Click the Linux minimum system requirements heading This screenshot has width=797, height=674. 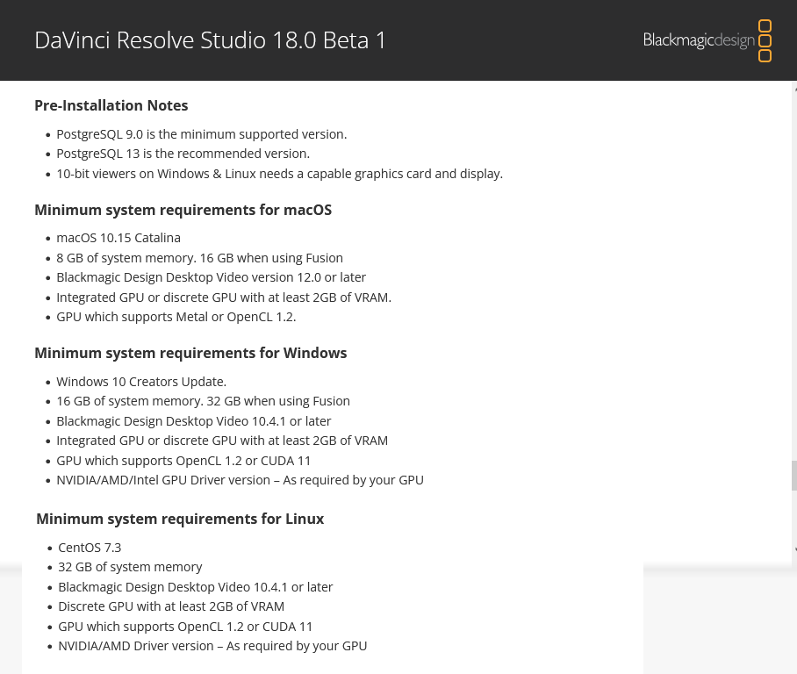click(x=180, y=519)
